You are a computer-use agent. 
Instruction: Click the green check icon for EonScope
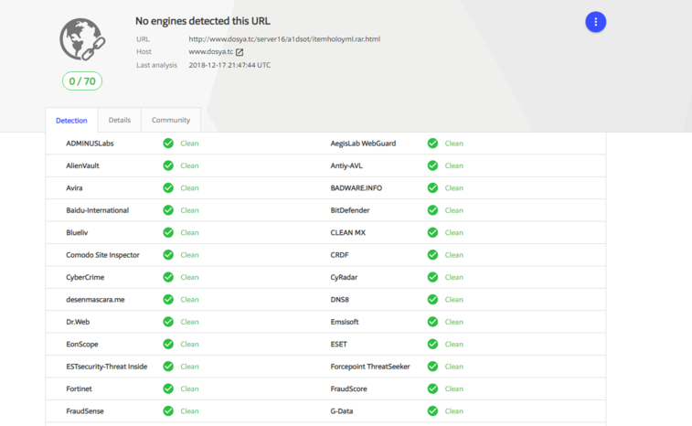click(x=168, y=344)
